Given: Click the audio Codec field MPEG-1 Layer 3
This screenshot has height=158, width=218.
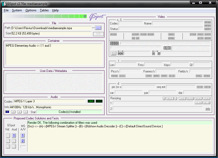Looking at the screenshot, I should [x=49, y=101].
